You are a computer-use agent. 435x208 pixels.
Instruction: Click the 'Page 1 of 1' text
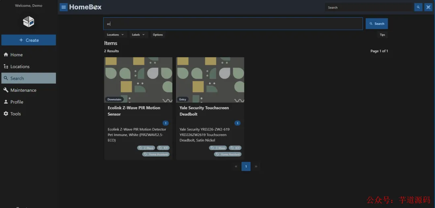click(379, 51)
